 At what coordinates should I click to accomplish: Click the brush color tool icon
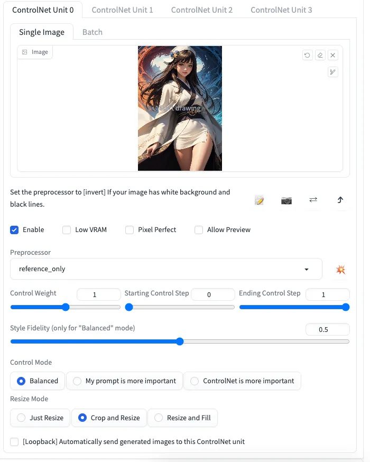(332, 72)
